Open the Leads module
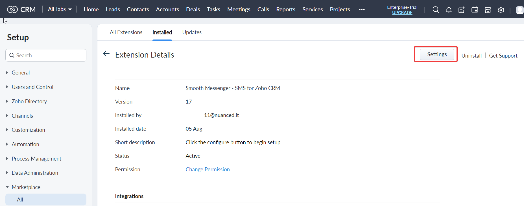Screen dimensions: 524x206 (x=113, y=9)
